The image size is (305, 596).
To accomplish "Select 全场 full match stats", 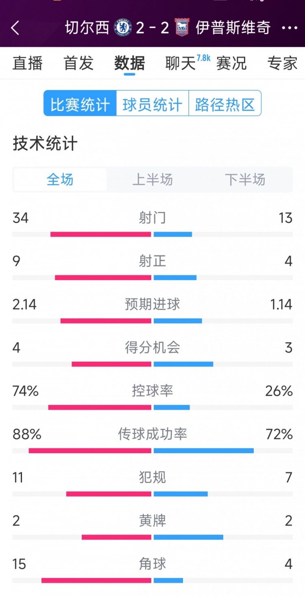I will (60, 180).
